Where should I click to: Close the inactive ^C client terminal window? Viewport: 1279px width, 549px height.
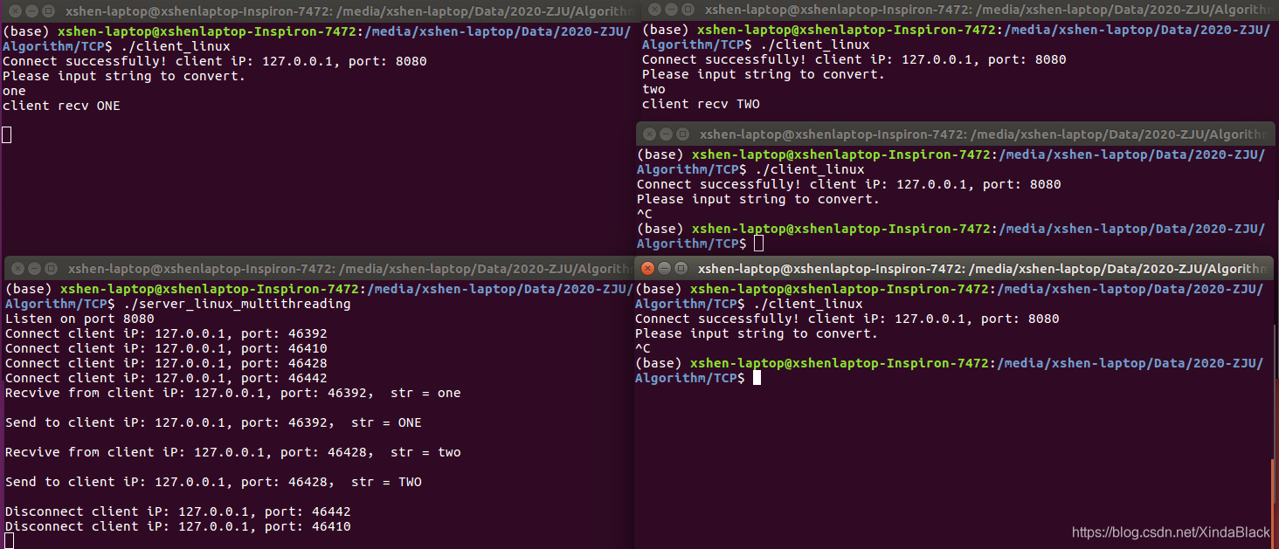[x=651, y=134]
